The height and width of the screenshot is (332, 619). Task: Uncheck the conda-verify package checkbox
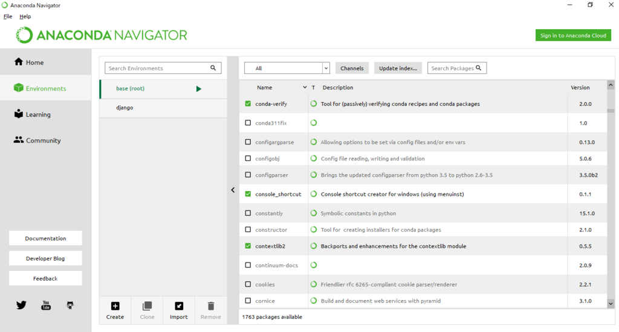coord(248,104)
